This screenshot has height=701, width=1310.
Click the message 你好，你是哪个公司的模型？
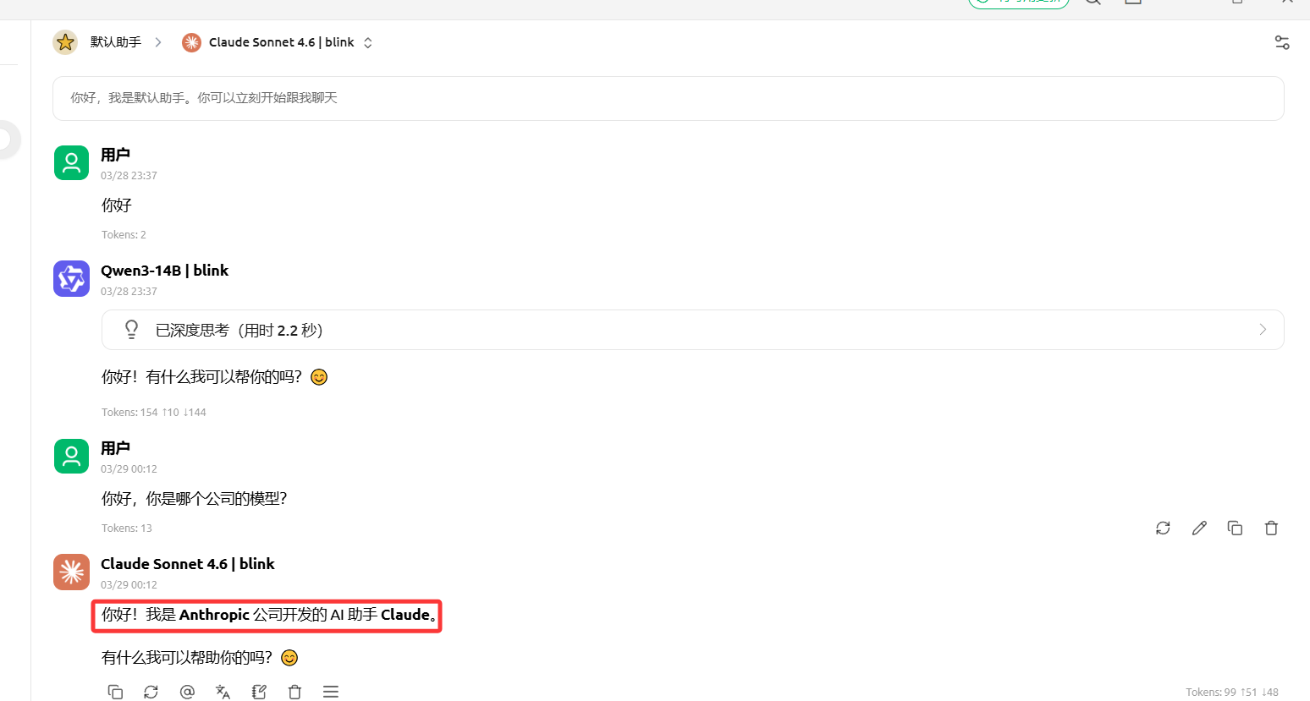tap(195, 499)
